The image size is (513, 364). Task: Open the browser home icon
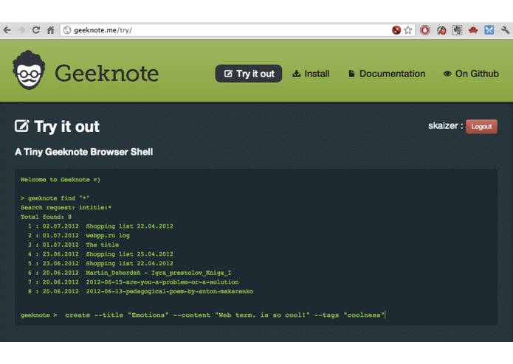coord(50,30)
